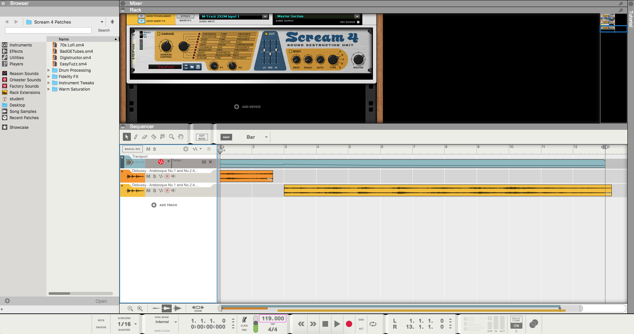Click the metronome click level slider

(x=255, y=324)
